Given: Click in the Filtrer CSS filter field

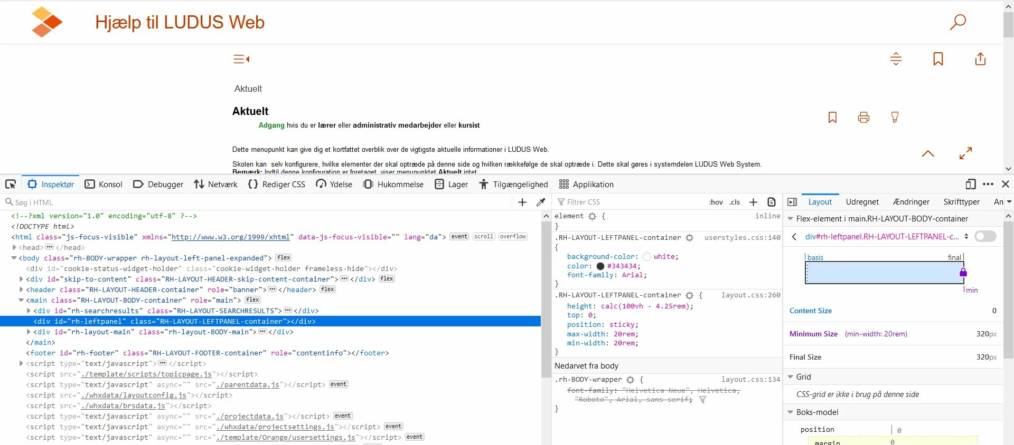Looking at the screenshot, I should (x=631, y=202).
